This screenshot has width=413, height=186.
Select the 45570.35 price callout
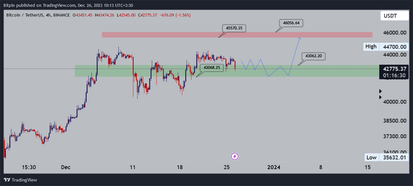click(234, 28)
